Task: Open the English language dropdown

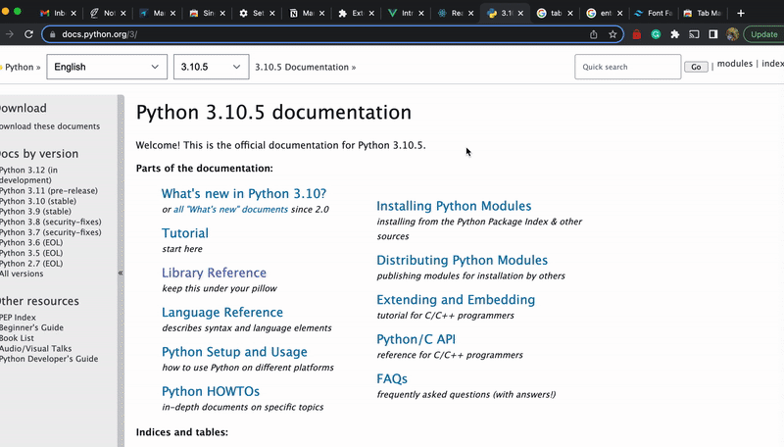Action: (x=107, y=67)
